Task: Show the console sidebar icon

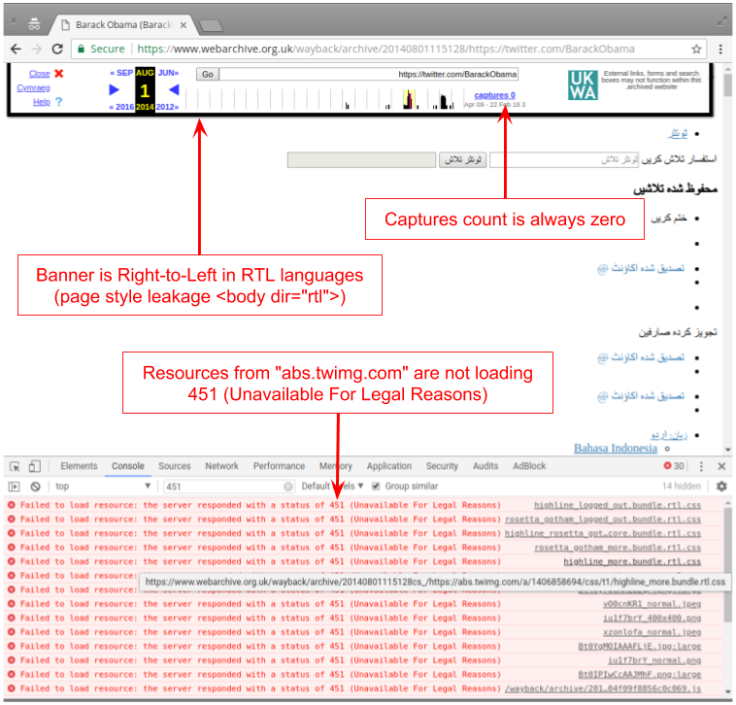Action: 15,487
